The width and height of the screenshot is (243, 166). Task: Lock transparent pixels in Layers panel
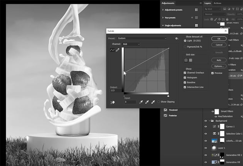pyautogui.click(x=212, y=19)
